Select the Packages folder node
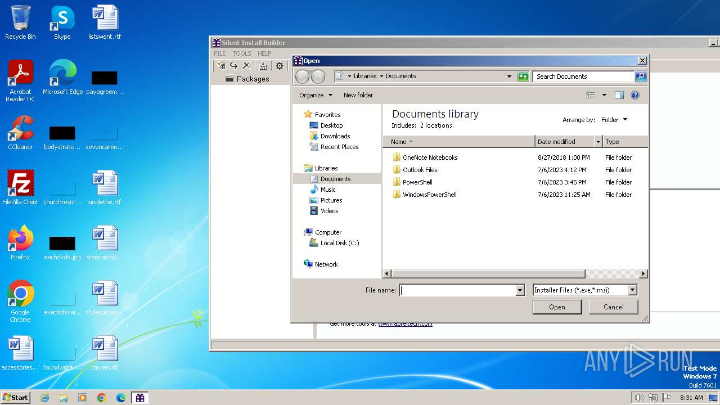This screenshot has width=720, height=405. click(247, 79)
